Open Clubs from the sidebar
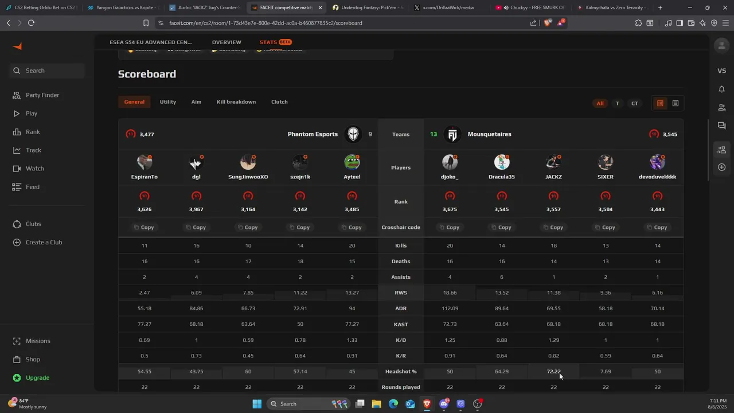Viewport: 734px width, 413px height. coord(33,224)
